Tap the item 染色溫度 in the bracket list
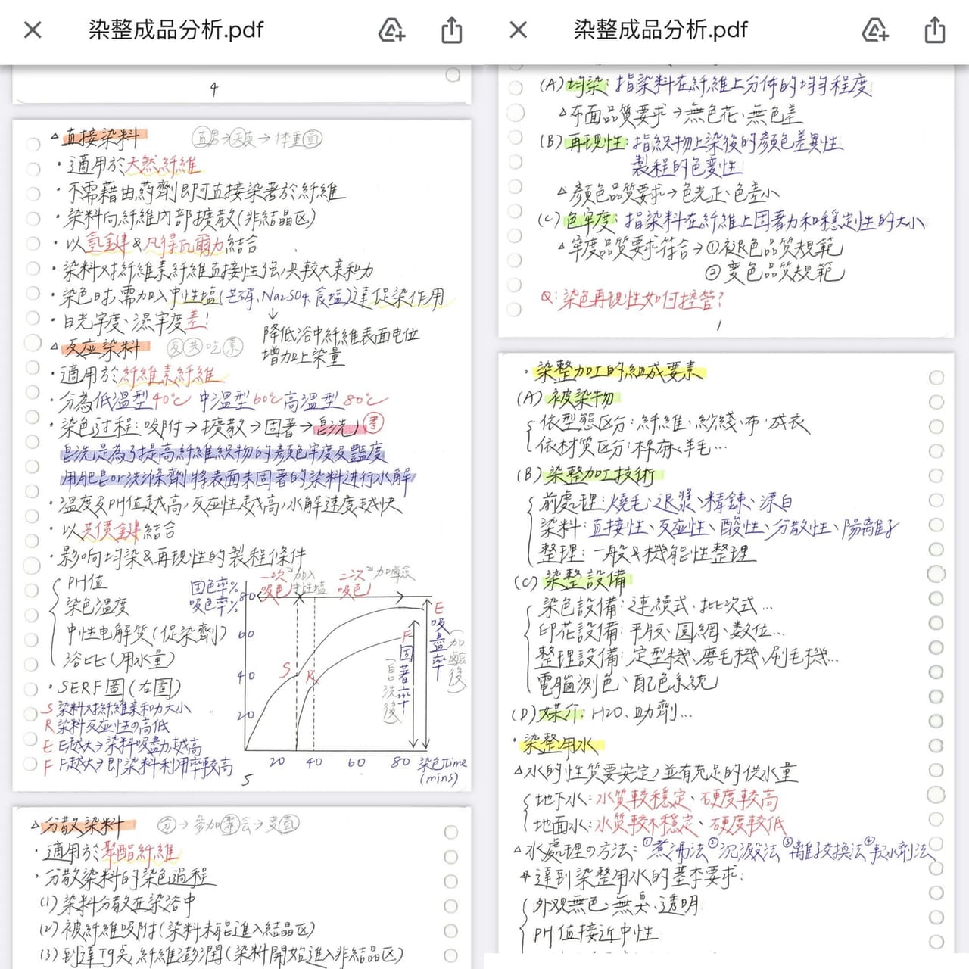 (97, 607)
